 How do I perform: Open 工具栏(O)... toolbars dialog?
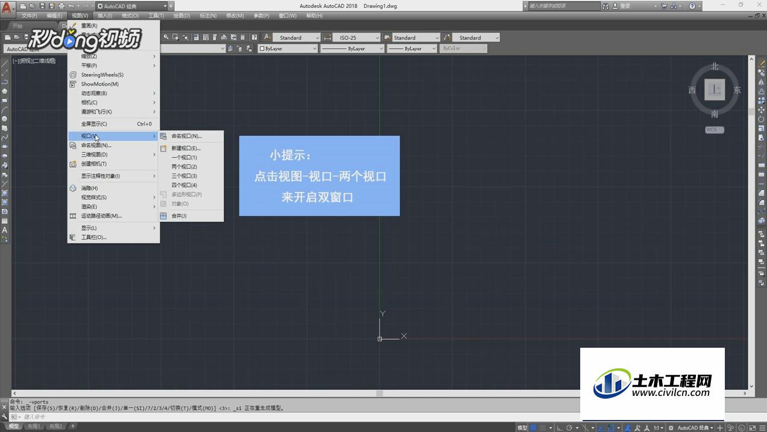point(113,237)
